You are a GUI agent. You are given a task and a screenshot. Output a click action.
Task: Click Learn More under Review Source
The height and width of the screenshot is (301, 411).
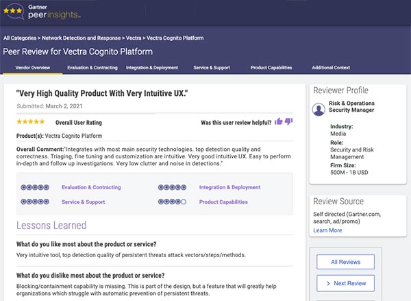click(x=327, y=230)
